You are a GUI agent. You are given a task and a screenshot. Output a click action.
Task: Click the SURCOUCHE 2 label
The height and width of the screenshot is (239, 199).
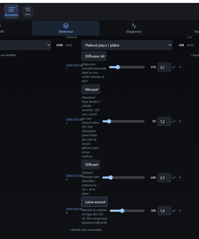point(74,121)
